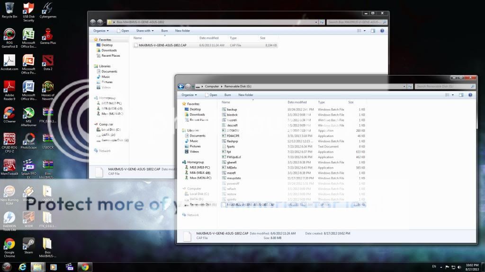Click New folder in the Removable Disk toolbar

(x=245, y=95)
